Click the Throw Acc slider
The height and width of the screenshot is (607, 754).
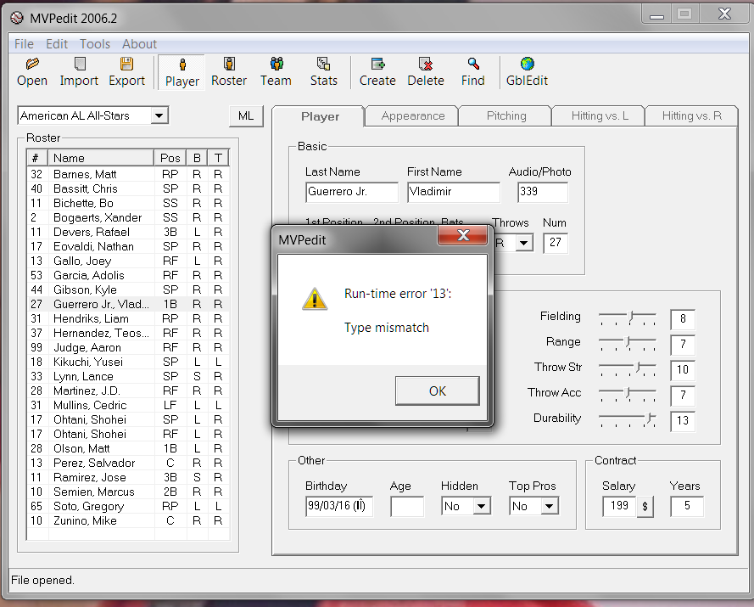click(627, 394)
